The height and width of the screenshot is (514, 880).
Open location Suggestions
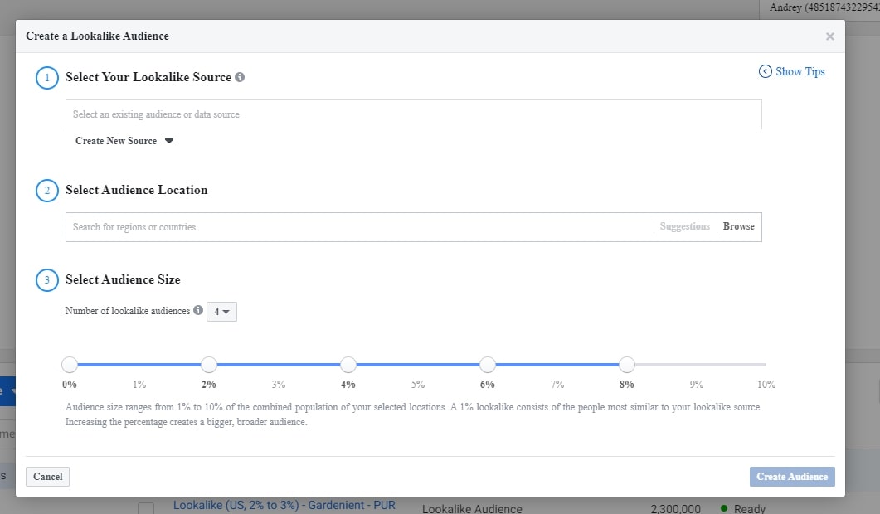click(684, 226)
